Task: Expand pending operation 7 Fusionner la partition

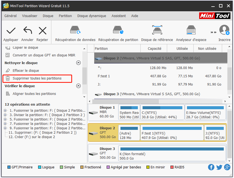Action: [5, 124]
